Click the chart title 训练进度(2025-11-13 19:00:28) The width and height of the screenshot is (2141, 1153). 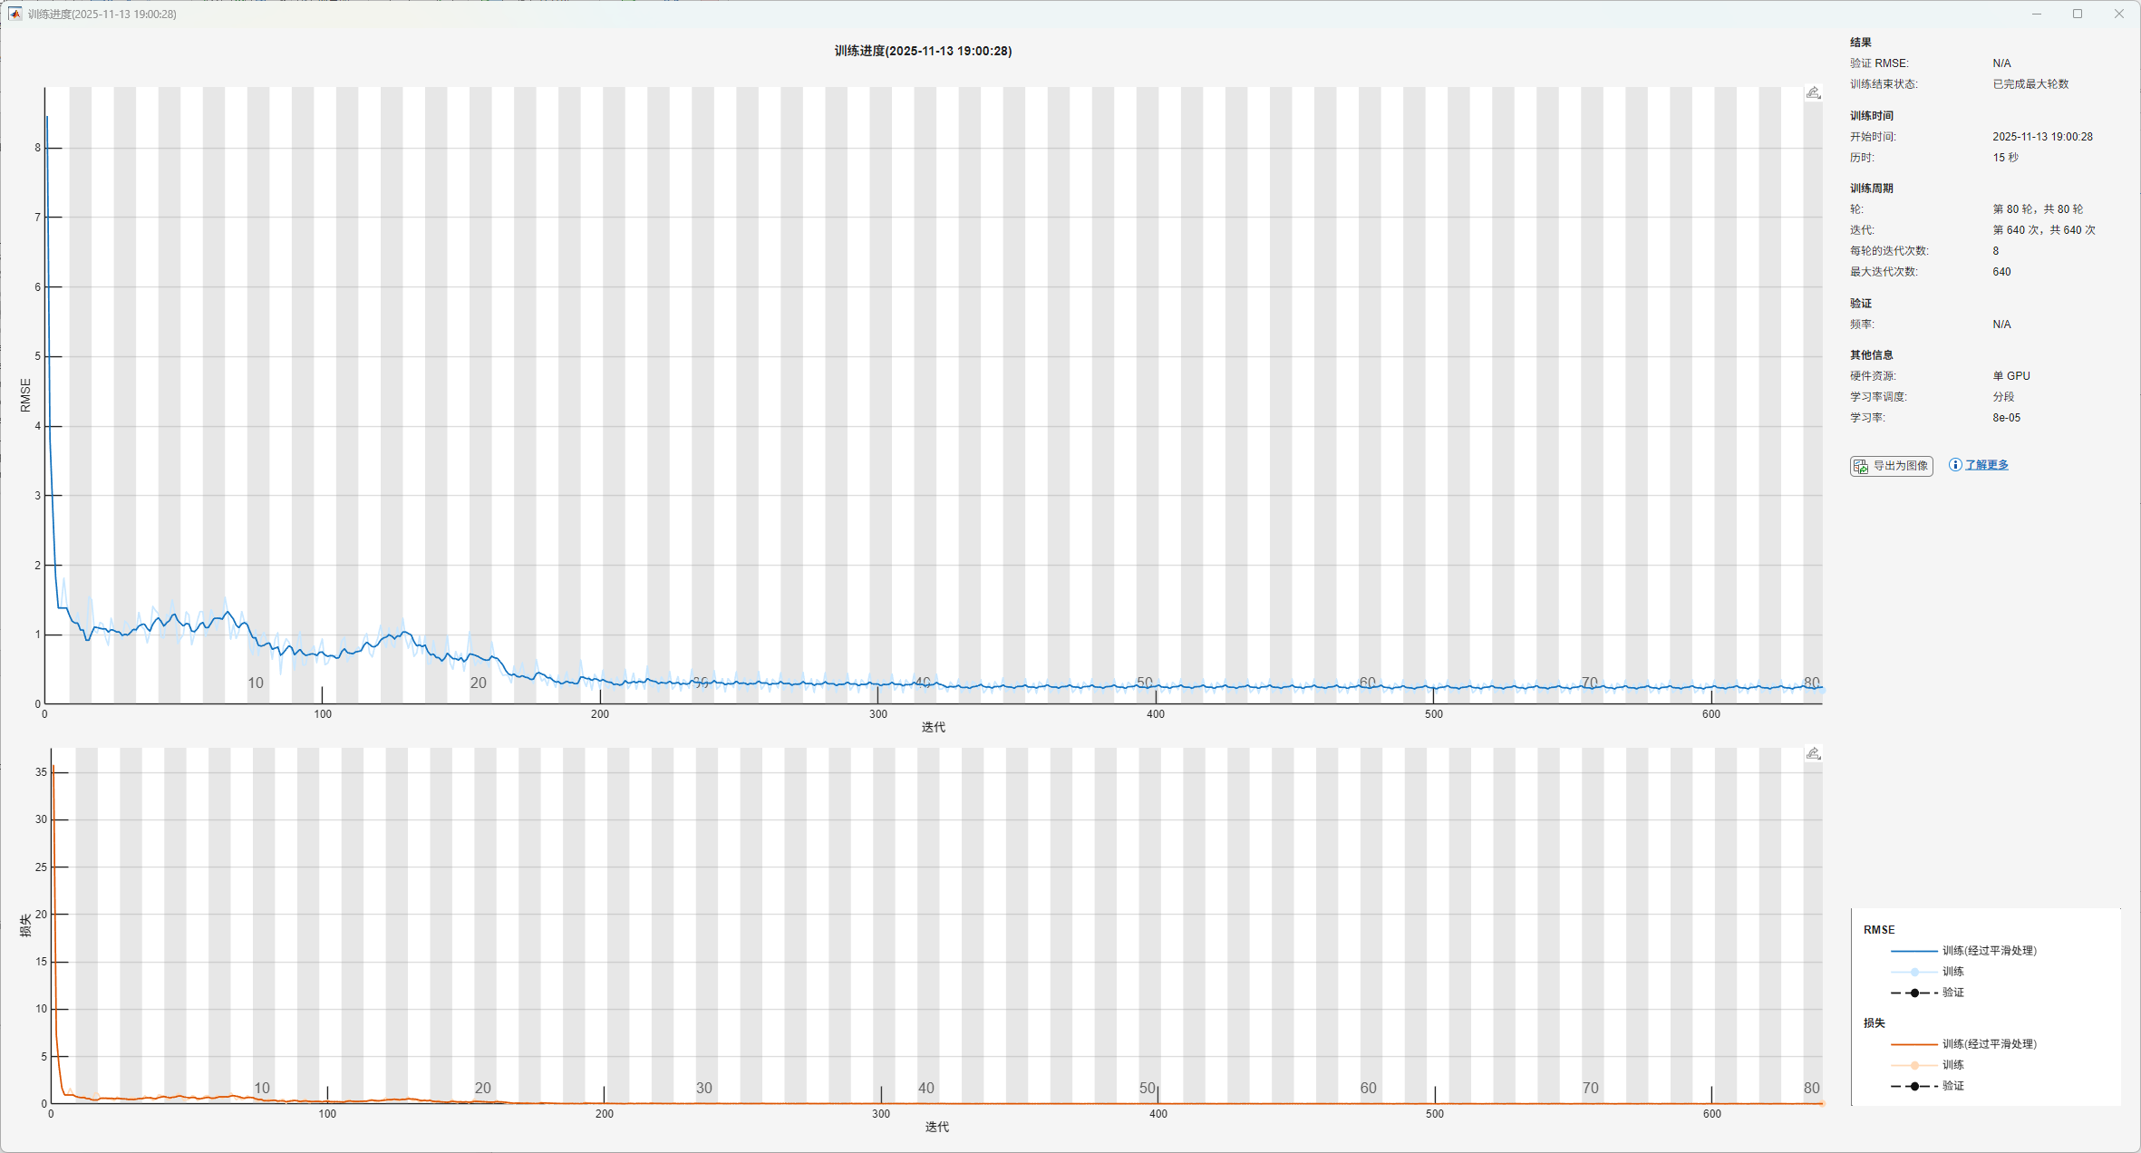tap(923, 51)
